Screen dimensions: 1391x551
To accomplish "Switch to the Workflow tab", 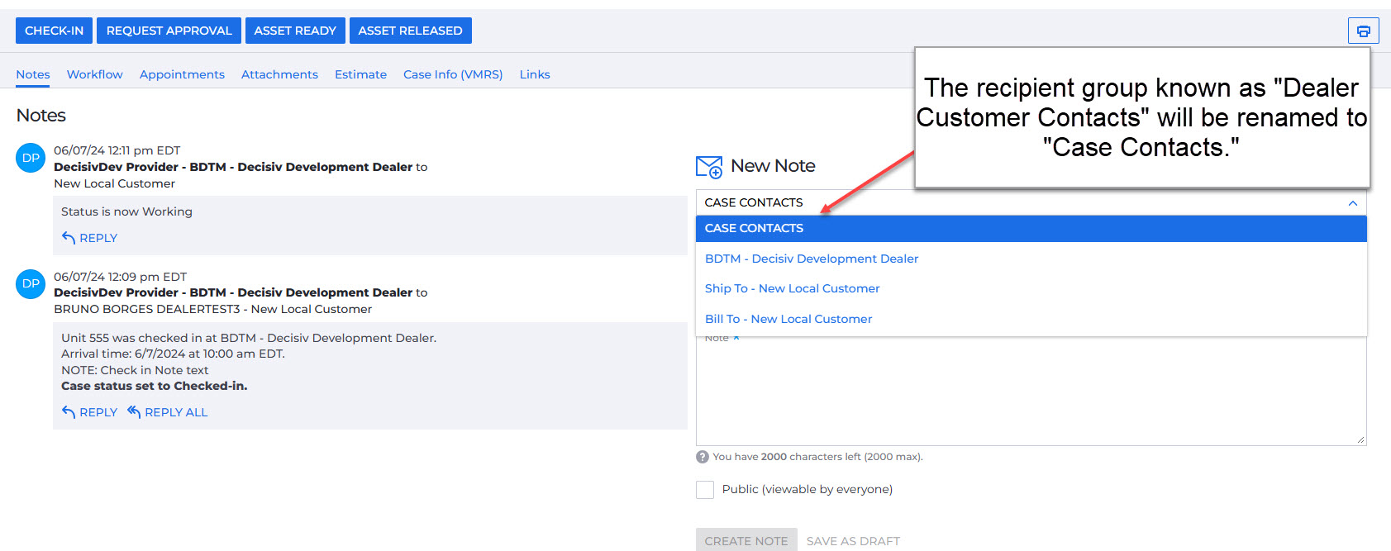I will point(94,74).
